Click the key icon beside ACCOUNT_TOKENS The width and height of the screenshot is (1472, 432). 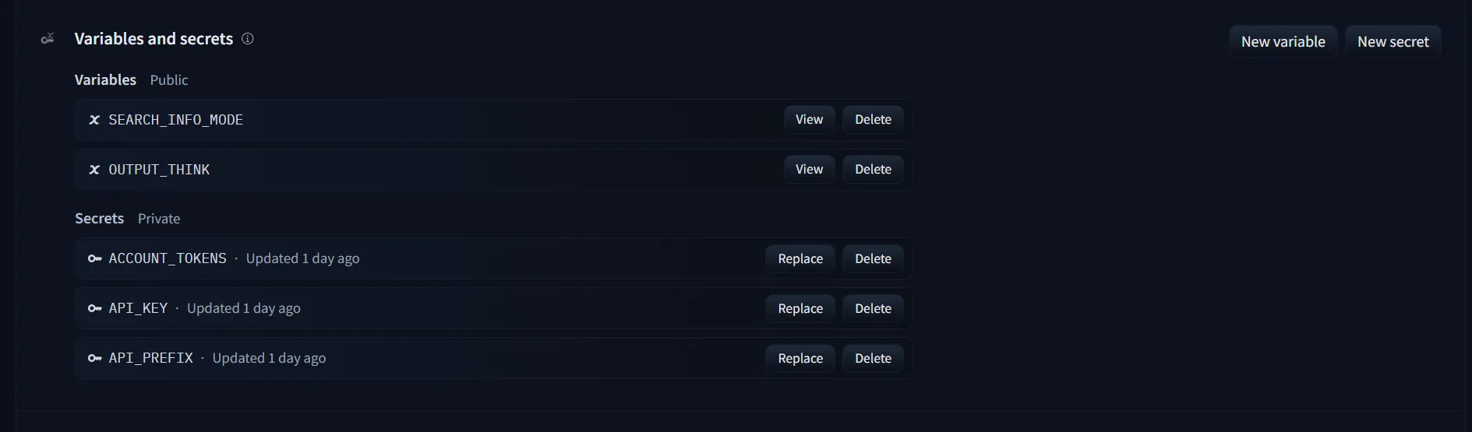coord(95,258)
